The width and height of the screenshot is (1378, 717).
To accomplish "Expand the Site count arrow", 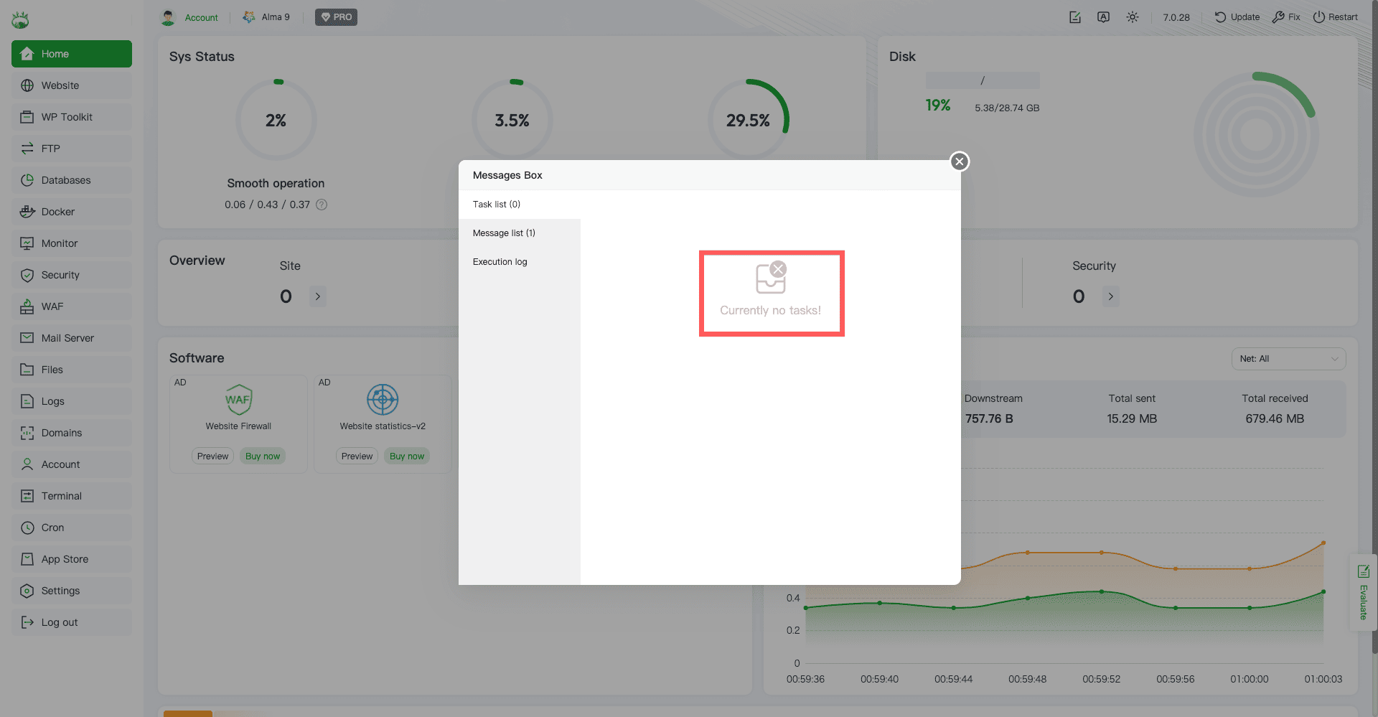I will tap(318, 296).
